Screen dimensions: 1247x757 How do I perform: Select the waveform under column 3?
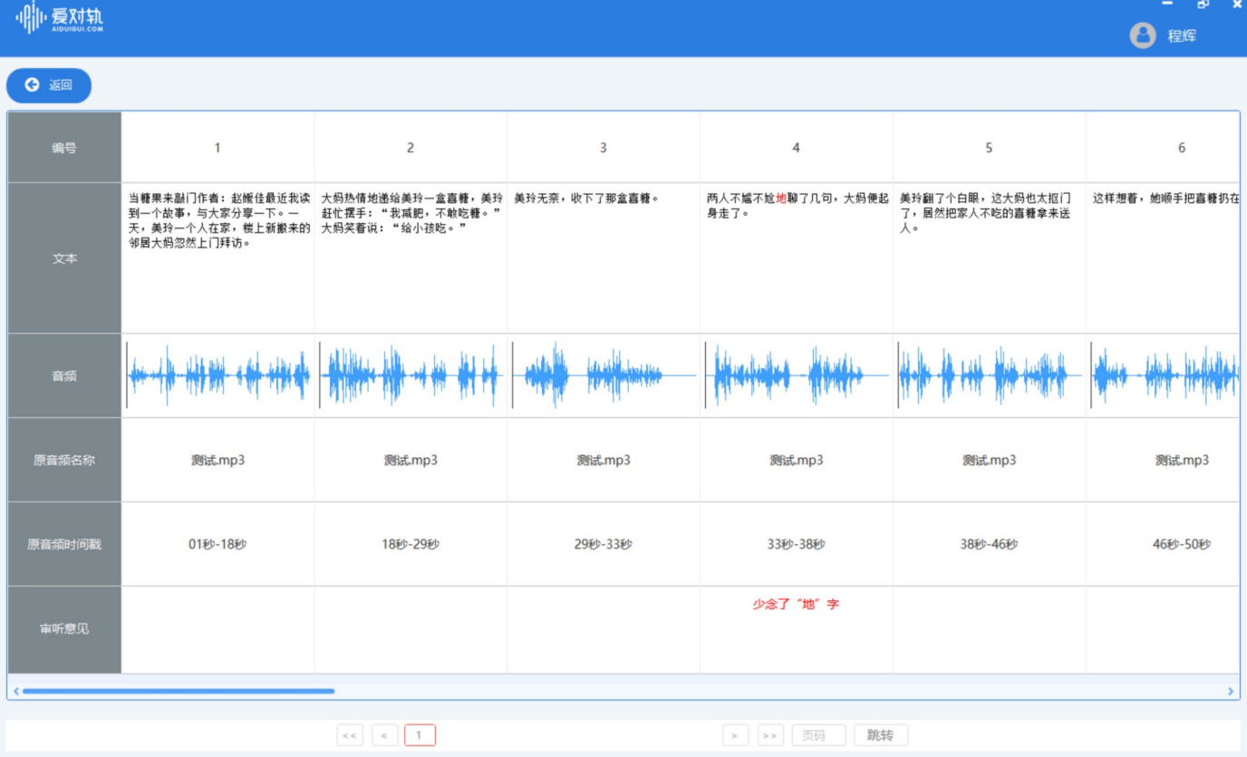(x=603, y=375)
